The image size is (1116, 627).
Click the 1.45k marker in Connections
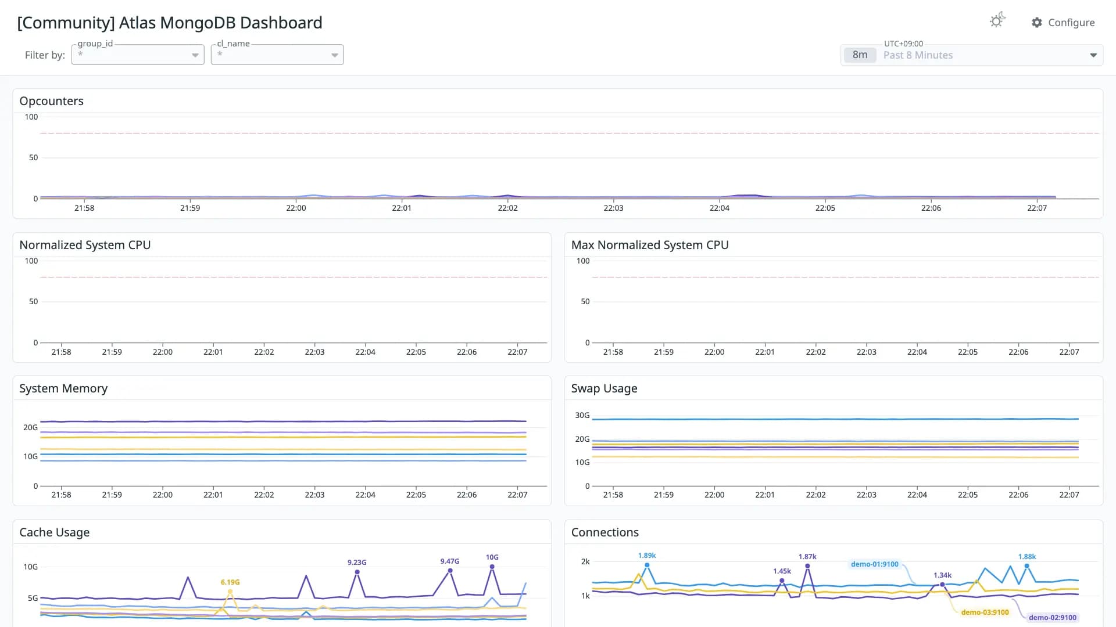pyautogui.click(x=782, y=581)
